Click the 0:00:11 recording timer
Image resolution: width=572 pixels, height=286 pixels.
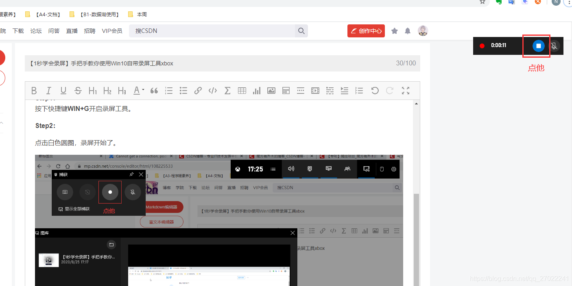(x=498, y=45)
